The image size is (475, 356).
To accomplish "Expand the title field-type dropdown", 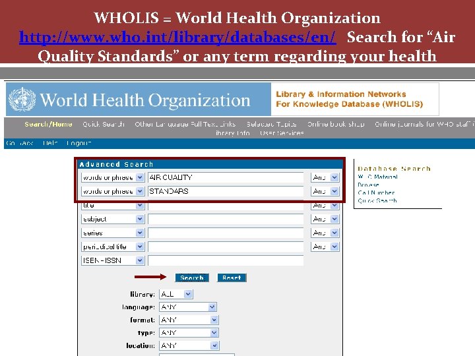I will 113,205.
